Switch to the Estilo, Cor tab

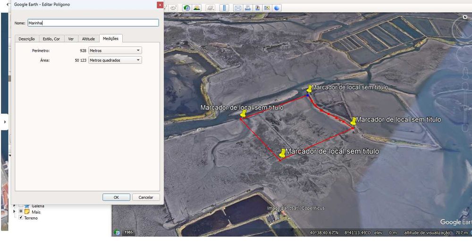(51, 39)
